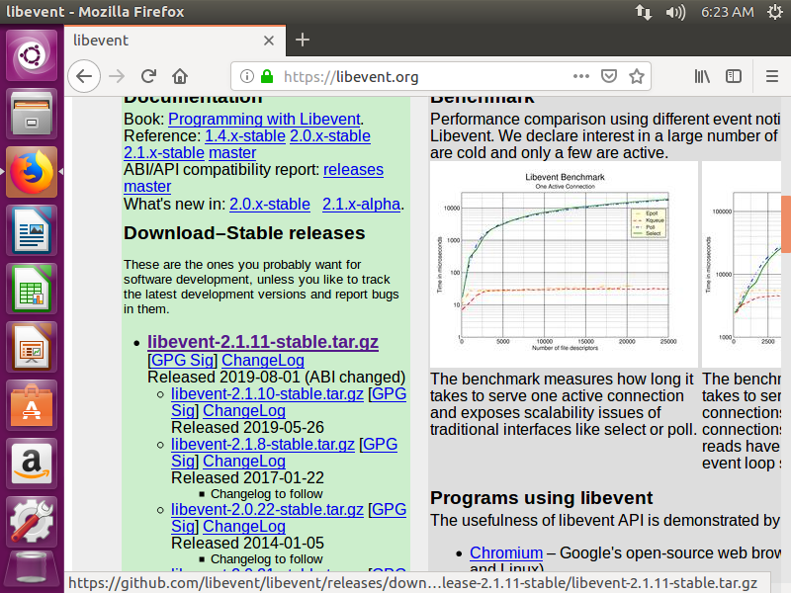Screen dimensions: 791x593
Task: Open What's new in 2.0.x-stable link
Action: 270,205
